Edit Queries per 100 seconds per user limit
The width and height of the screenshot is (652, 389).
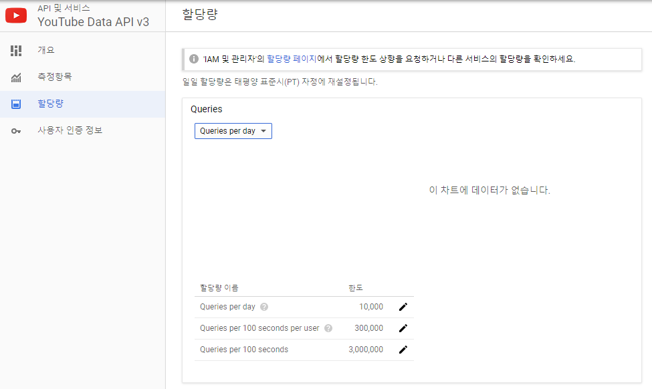403,328
